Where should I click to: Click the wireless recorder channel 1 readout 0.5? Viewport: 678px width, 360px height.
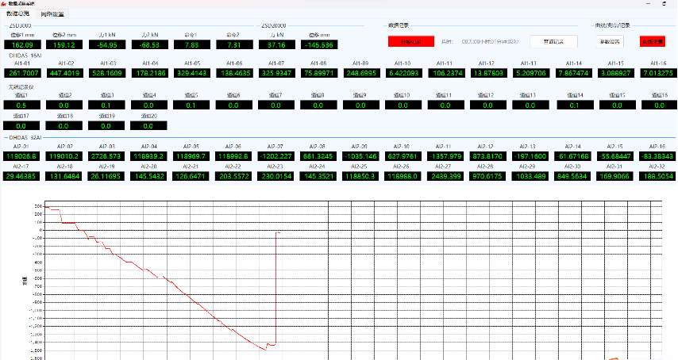21,105
